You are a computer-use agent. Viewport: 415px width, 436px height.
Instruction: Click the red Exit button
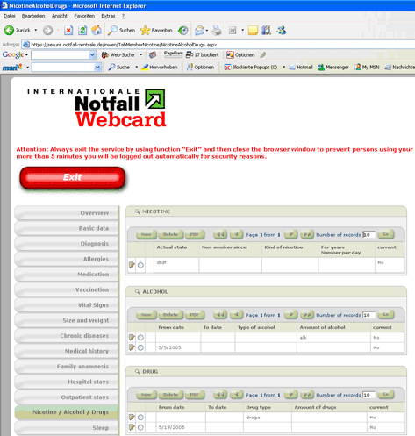73,177
